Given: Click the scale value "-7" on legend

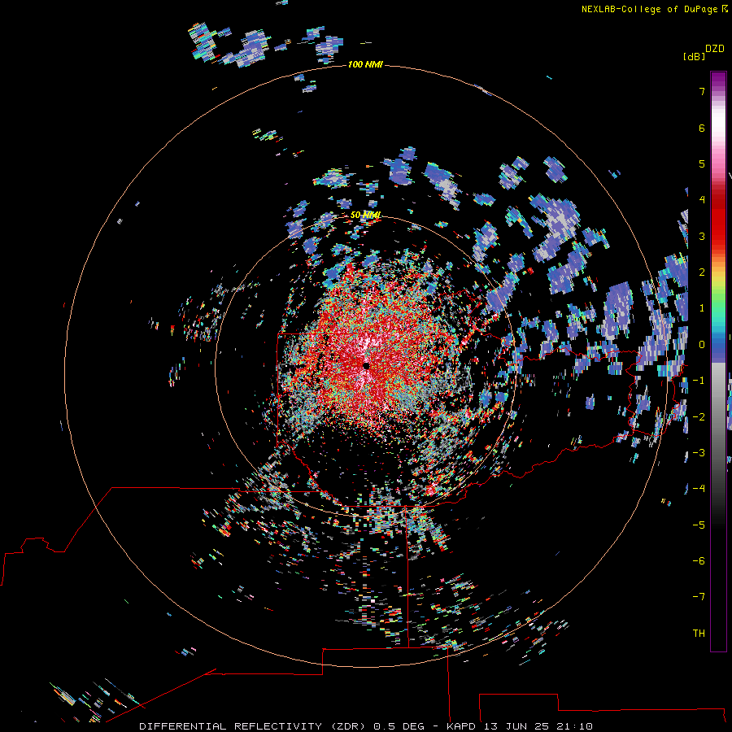Looking at the screenshot, I should [699, 597].
